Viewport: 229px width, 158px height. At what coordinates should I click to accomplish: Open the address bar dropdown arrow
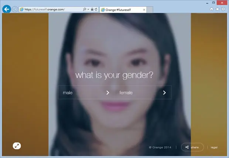88,10
